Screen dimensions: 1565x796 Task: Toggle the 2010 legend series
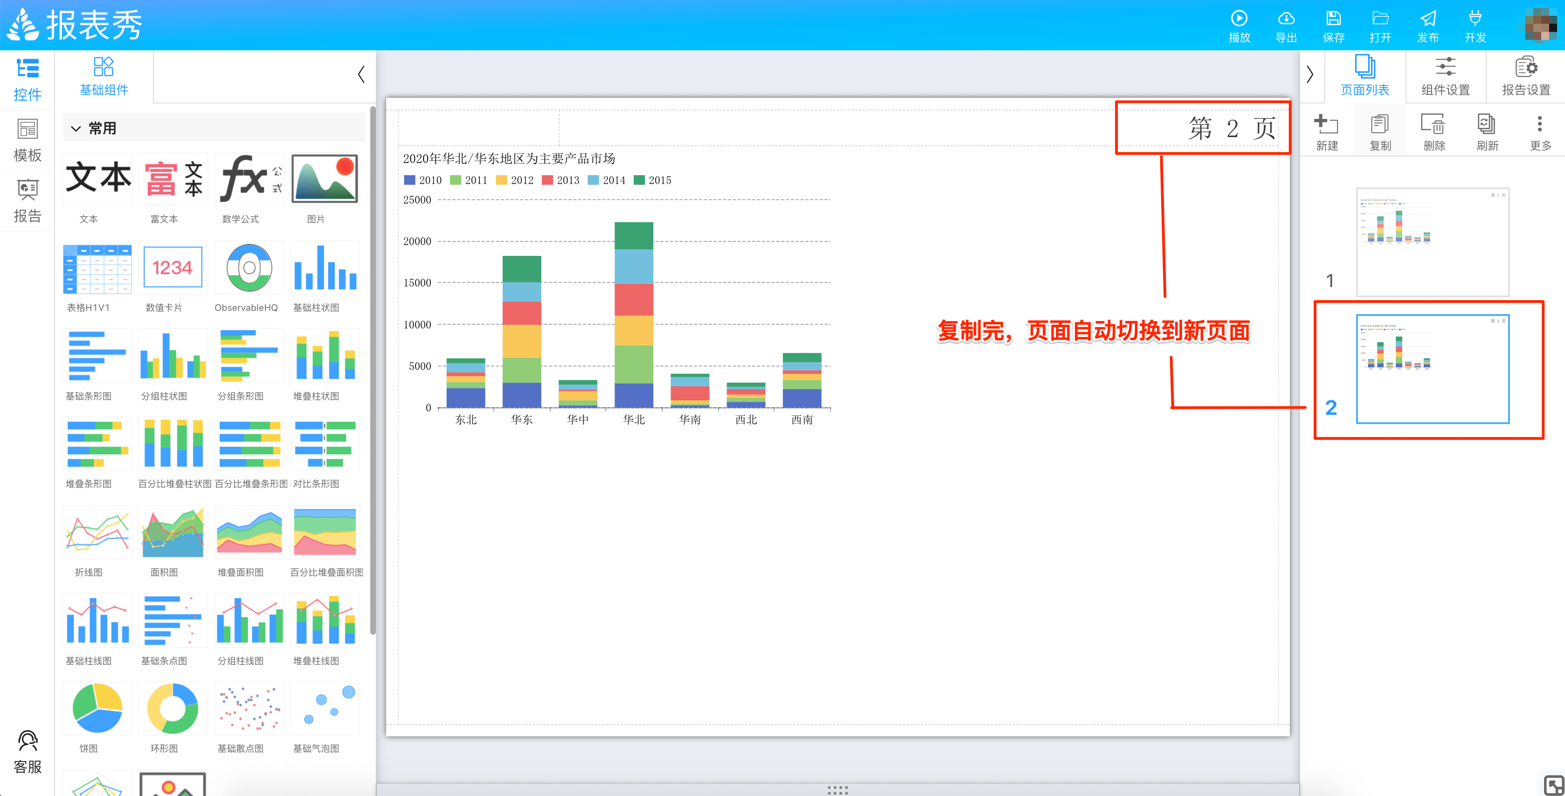(x=423, y=180)
